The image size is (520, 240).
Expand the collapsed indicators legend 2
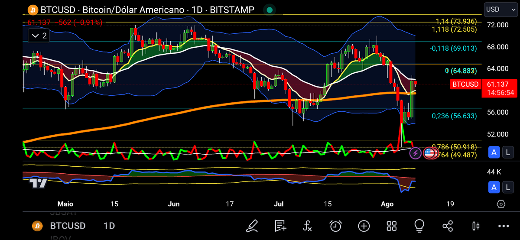[39, 36]
